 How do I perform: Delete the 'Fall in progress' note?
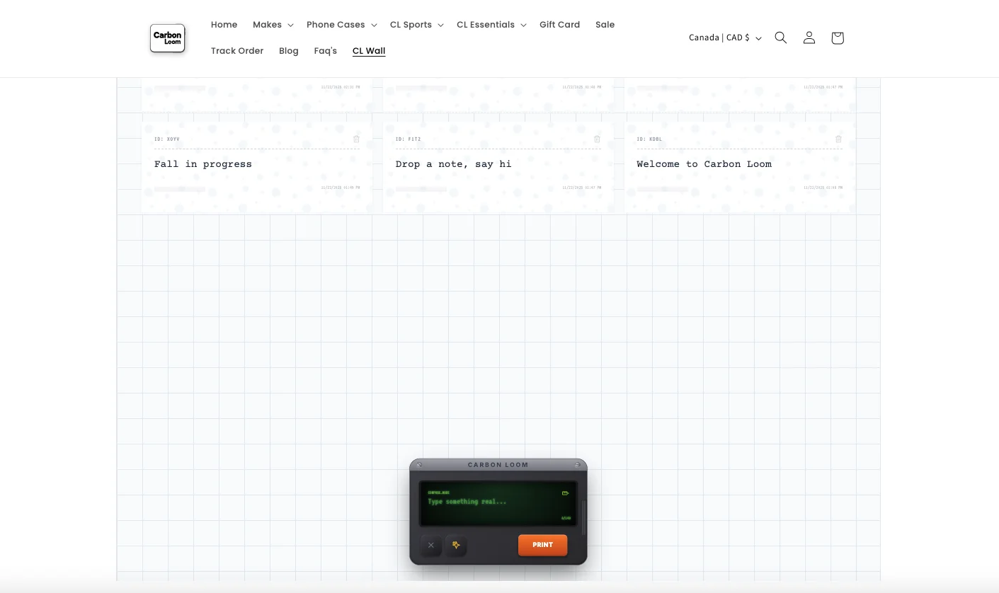tap(356, 139)
